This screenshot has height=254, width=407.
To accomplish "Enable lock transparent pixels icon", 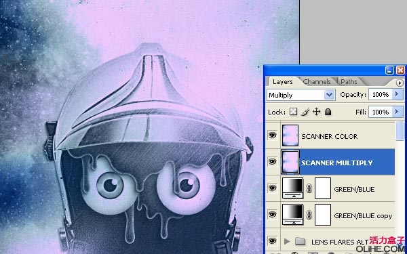I will click(x=293, y=112).
